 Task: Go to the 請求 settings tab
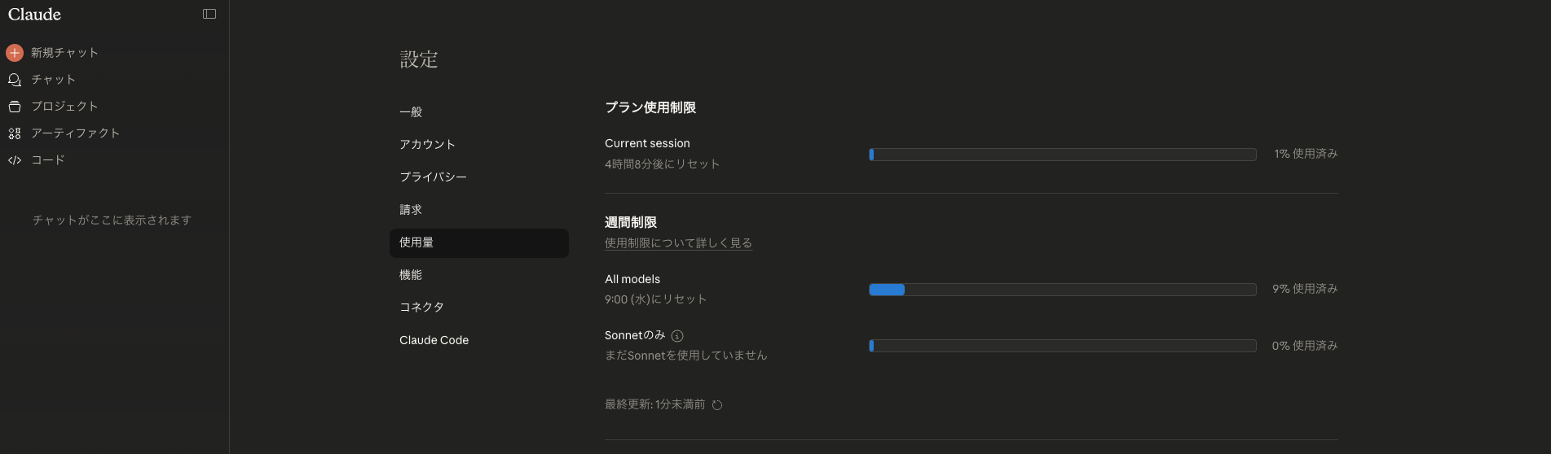[411, 210]
